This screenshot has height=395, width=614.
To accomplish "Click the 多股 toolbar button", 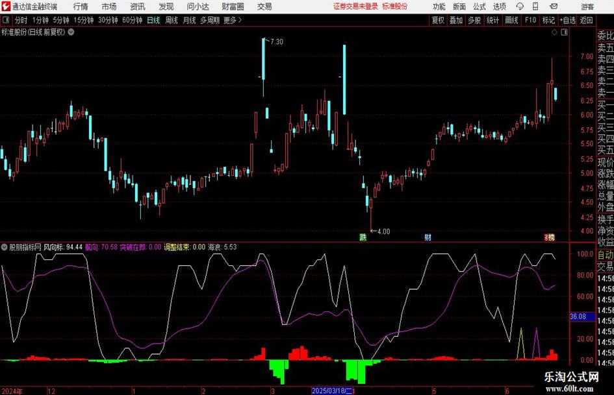I will [x=474, y=20].
